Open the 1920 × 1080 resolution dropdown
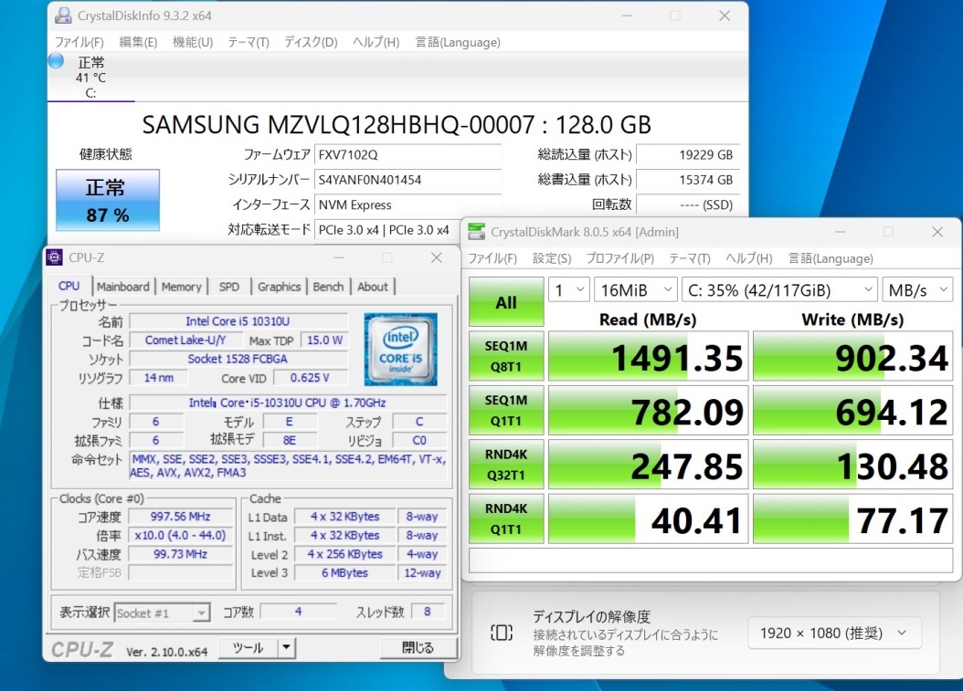Screen dimensions: 963x691 [835, 633]
